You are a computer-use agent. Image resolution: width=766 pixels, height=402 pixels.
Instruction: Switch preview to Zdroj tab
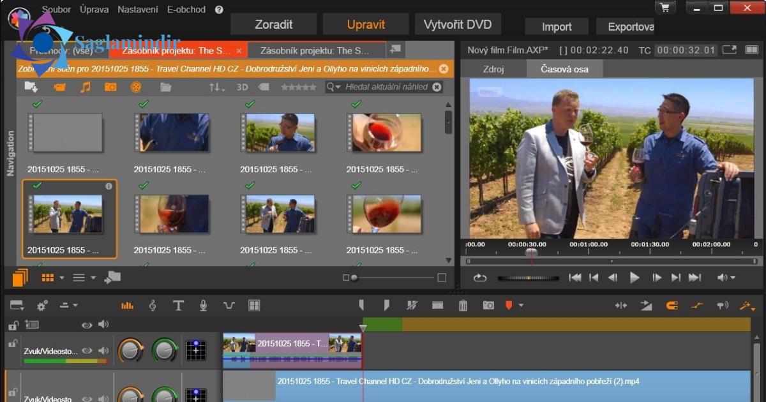click(493, 69)
